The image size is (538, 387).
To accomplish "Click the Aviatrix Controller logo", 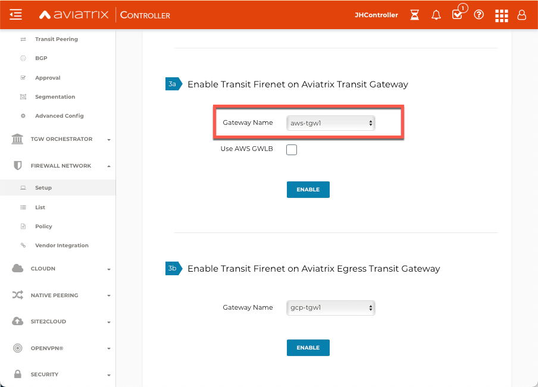I will coord(104,15).
